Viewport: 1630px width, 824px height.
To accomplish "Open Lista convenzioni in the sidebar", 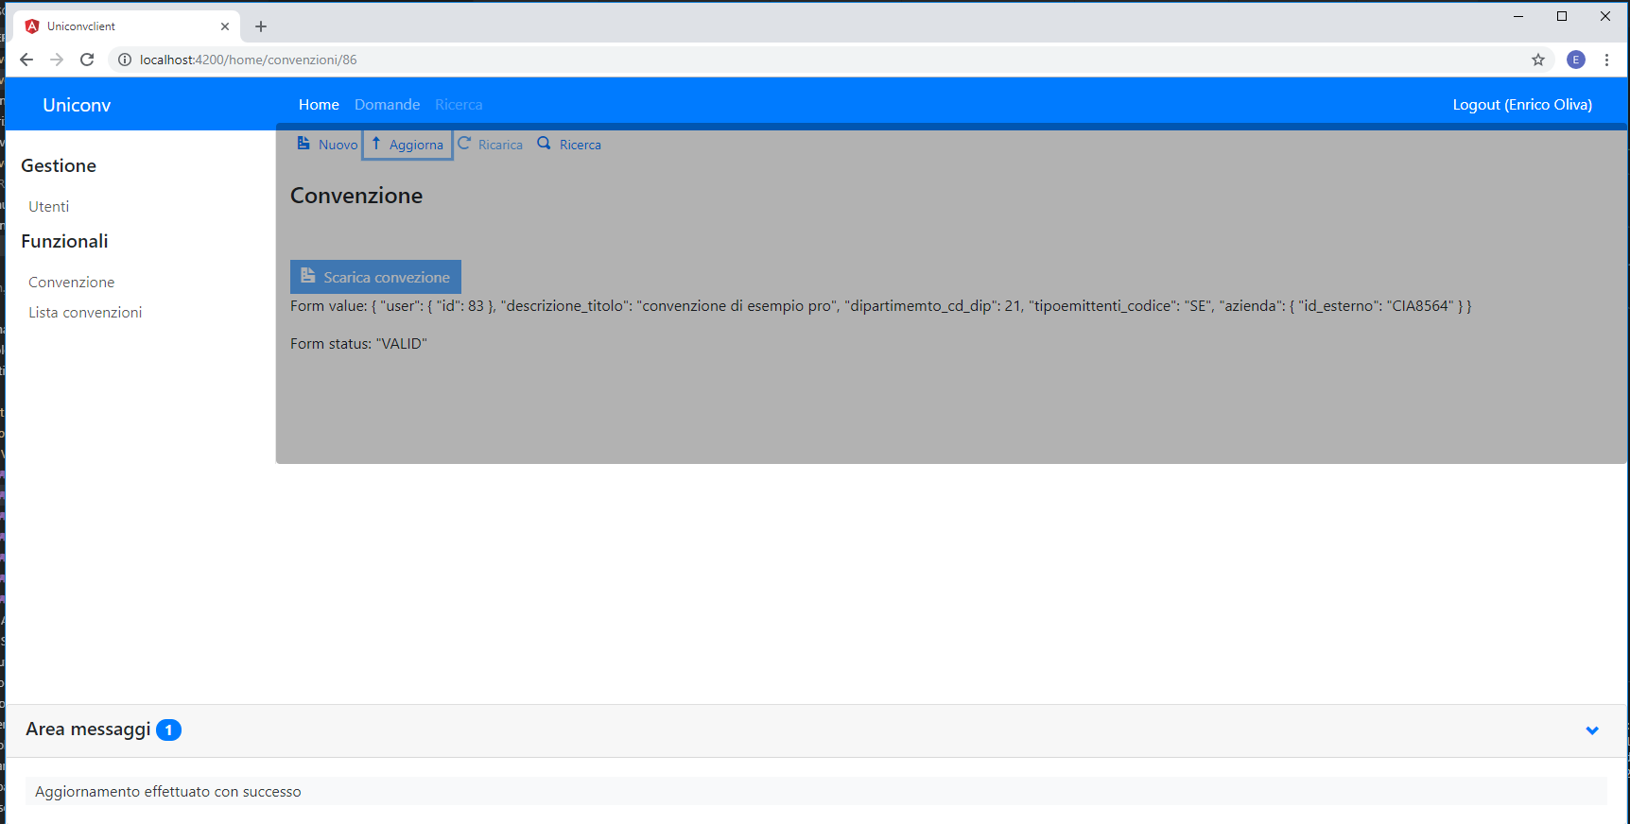I will coord(85,313).
